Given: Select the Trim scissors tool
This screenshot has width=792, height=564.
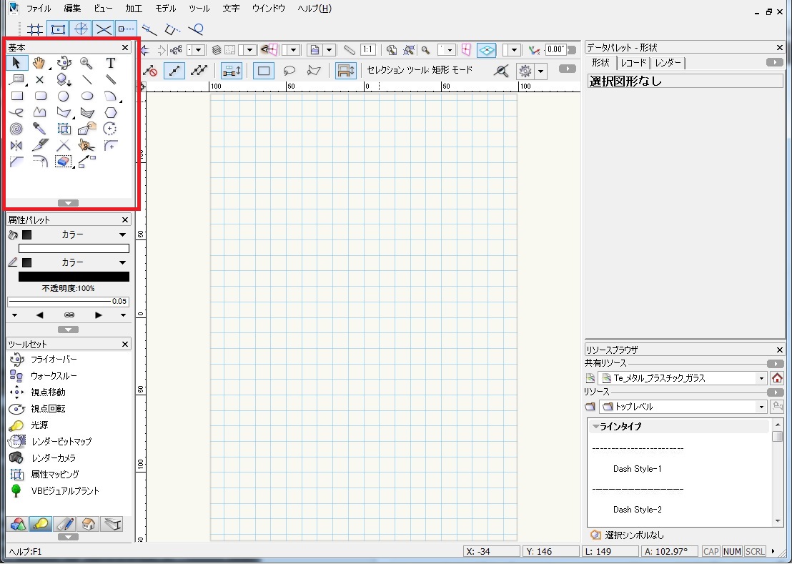Looking at the screenshot, I should click(x=87, y=145).
